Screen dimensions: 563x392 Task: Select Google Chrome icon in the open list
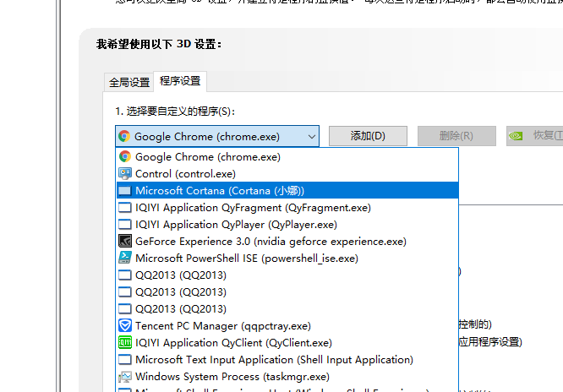click(x=125, y=156)
